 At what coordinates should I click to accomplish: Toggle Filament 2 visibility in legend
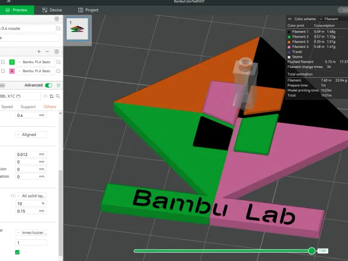pos(289,37)
